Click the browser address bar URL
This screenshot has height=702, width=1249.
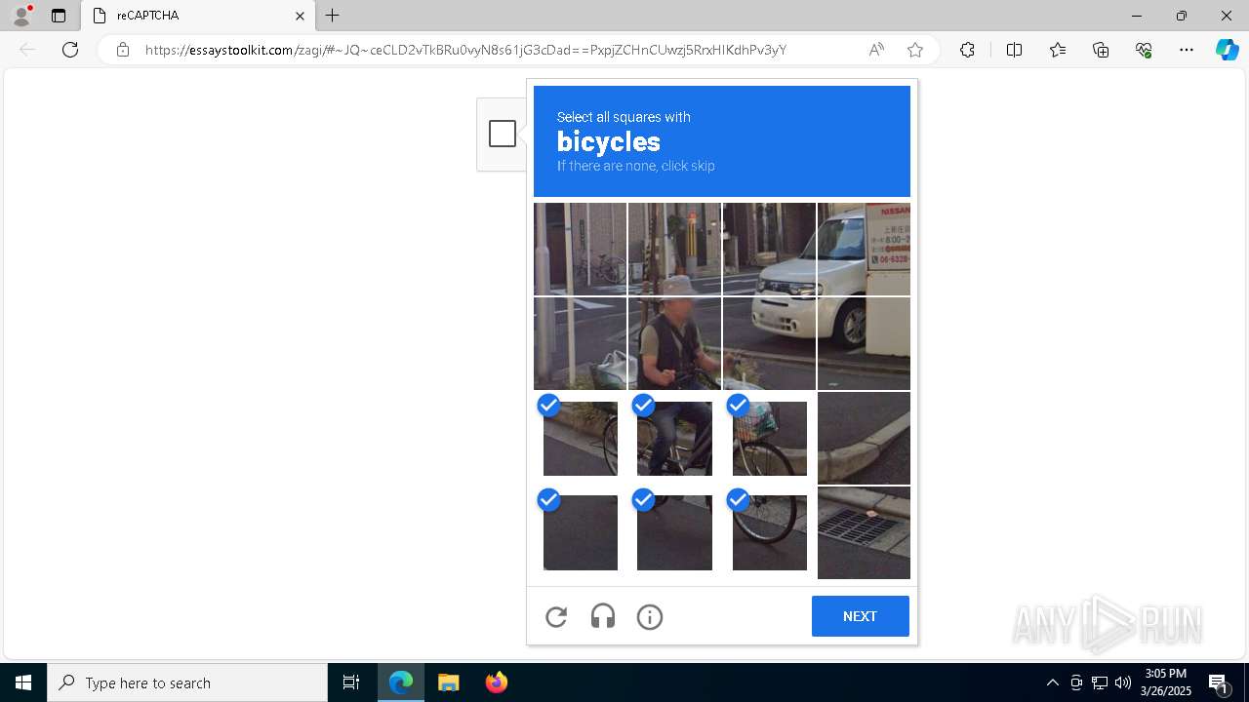(x=465, y=50)
